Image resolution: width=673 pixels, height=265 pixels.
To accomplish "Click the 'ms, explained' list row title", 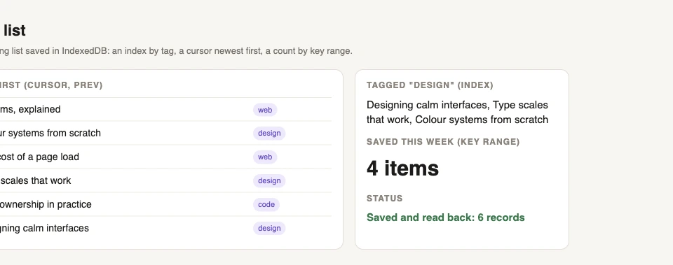I will 30,110.
